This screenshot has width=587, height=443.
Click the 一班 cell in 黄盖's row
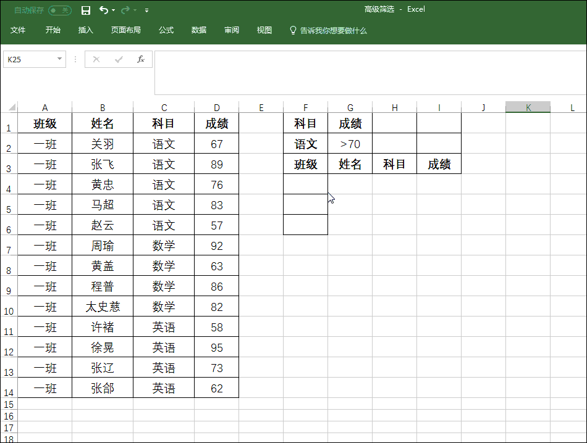tap(45, 266)
